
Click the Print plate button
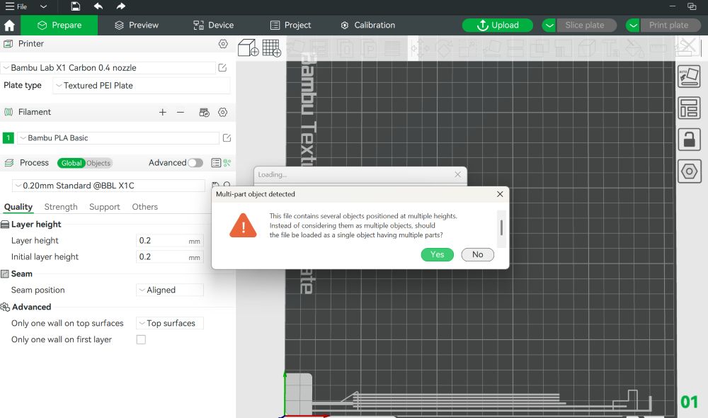pos(669,26)
